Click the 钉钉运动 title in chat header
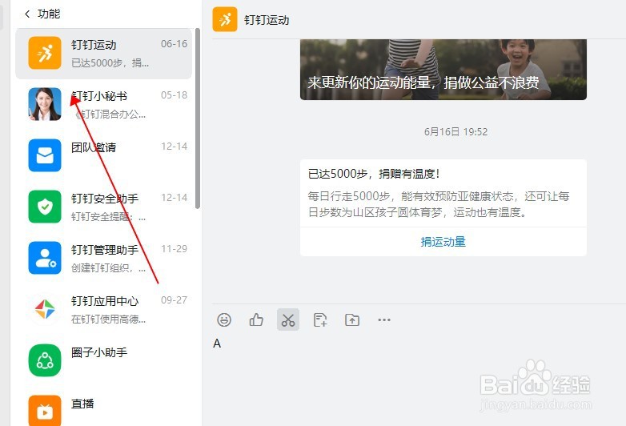The height and width of the screenshot is (426, 626). click(267, 20)
